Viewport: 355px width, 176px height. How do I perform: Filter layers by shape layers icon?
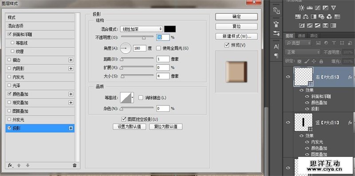coord(342,43)
